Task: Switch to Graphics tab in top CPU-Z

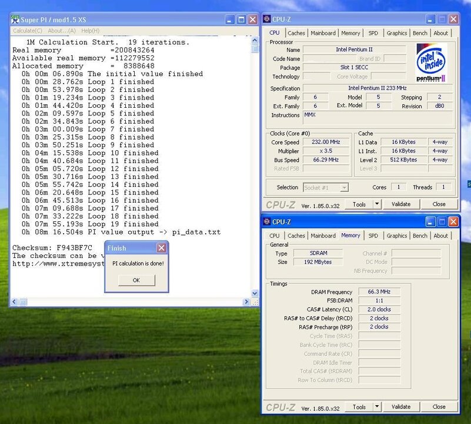Action: [397, 33]
